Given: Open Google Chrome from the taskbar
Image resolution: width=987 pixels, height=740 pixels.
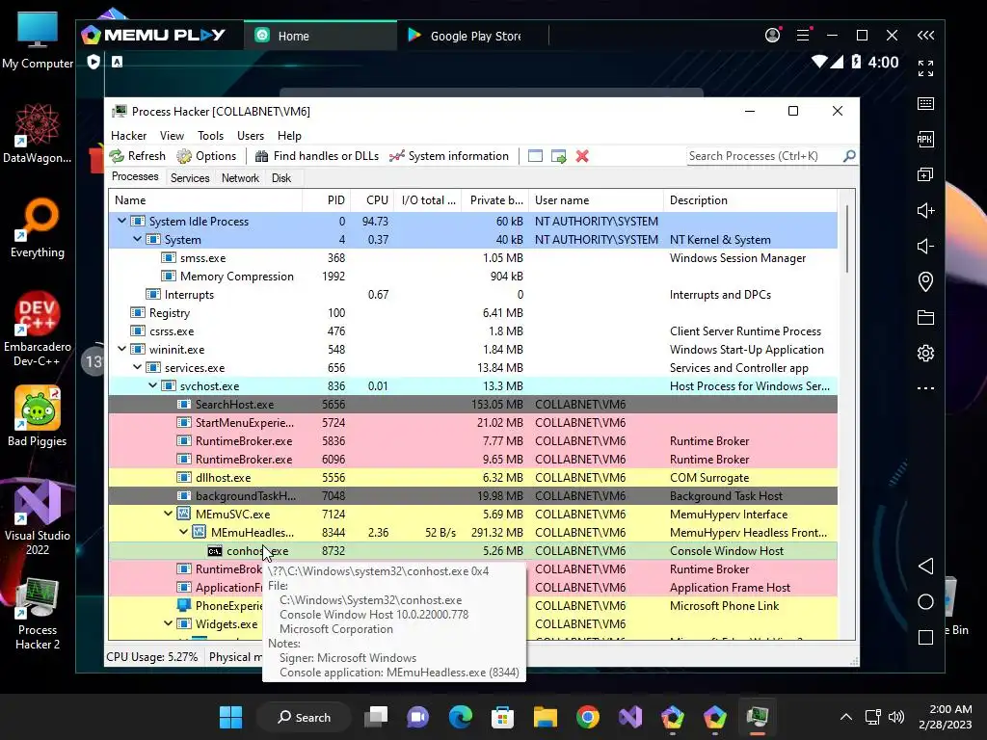Looking at the screenshot, I should [587, 717].
